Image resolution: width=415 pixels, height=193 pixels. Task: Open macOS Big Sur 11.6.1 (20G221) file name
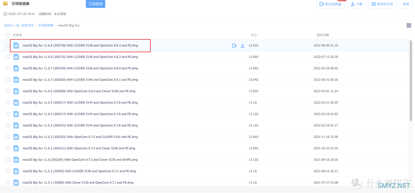click(x=79, y=148)
